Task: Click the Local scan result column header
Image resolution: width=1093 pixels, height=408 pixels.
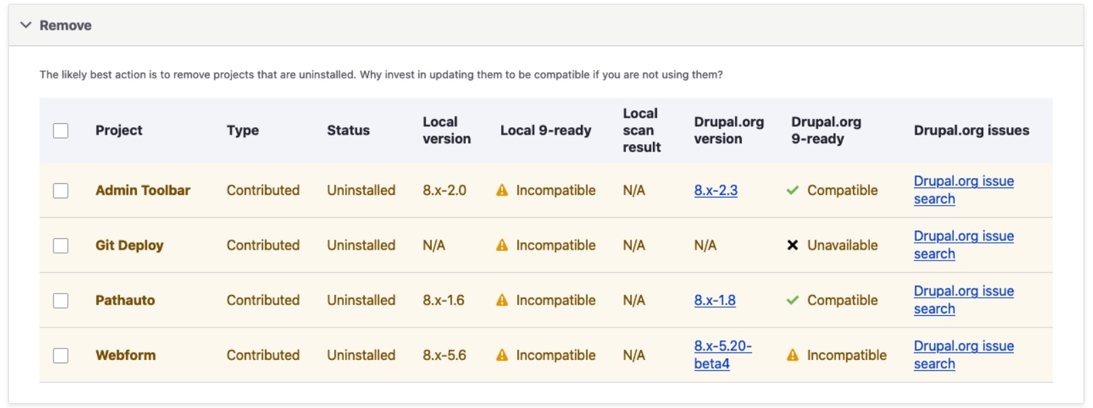Action: [x=641, y=130]
